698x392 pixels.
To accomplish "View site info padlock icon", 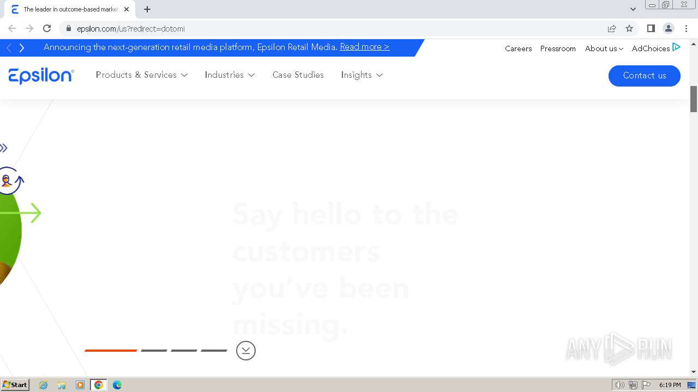I will [x=68, y=28].
